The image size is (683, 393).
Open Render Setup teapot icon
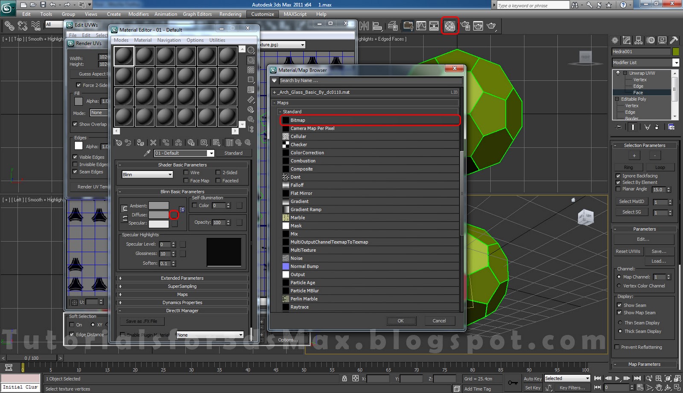click(465, 26)
